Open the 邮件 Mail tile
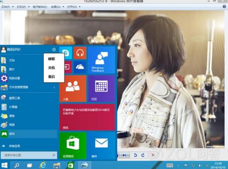228x169 pixels. [x=102, y=146]
